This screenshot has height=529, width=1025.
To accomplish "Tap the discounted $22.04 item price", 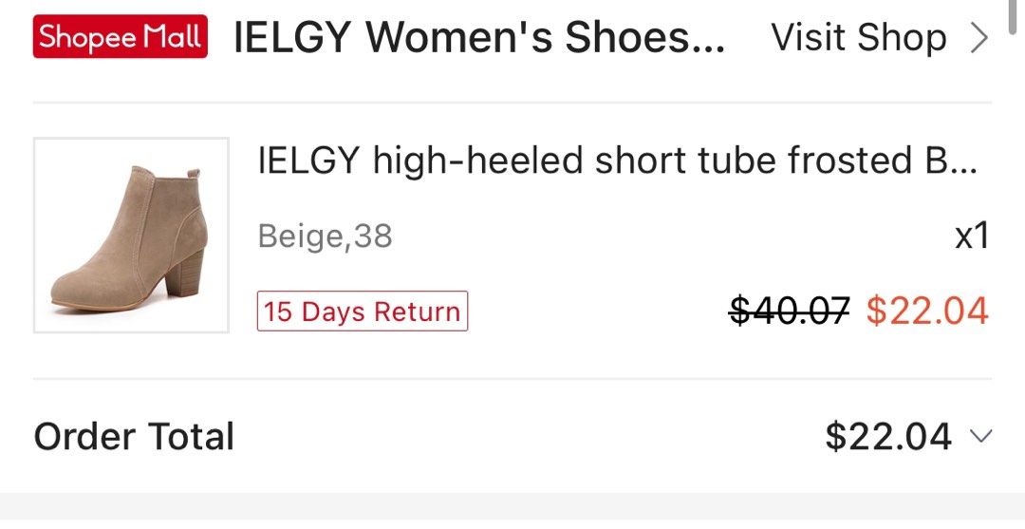I will pyautogui.click(x=927, y=311).
